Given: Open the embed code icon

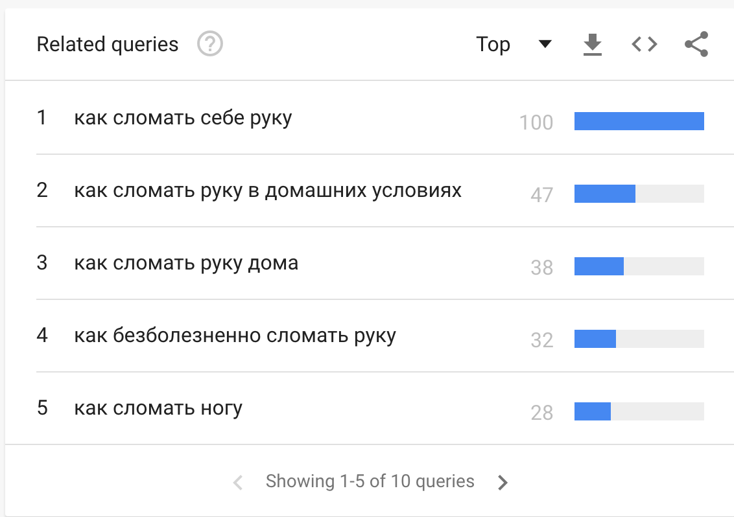Looking at the screenshot, I should coord(644,45).
